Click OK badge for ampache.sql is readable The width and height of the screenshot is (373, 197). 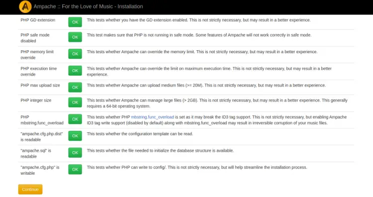point(75,153)
